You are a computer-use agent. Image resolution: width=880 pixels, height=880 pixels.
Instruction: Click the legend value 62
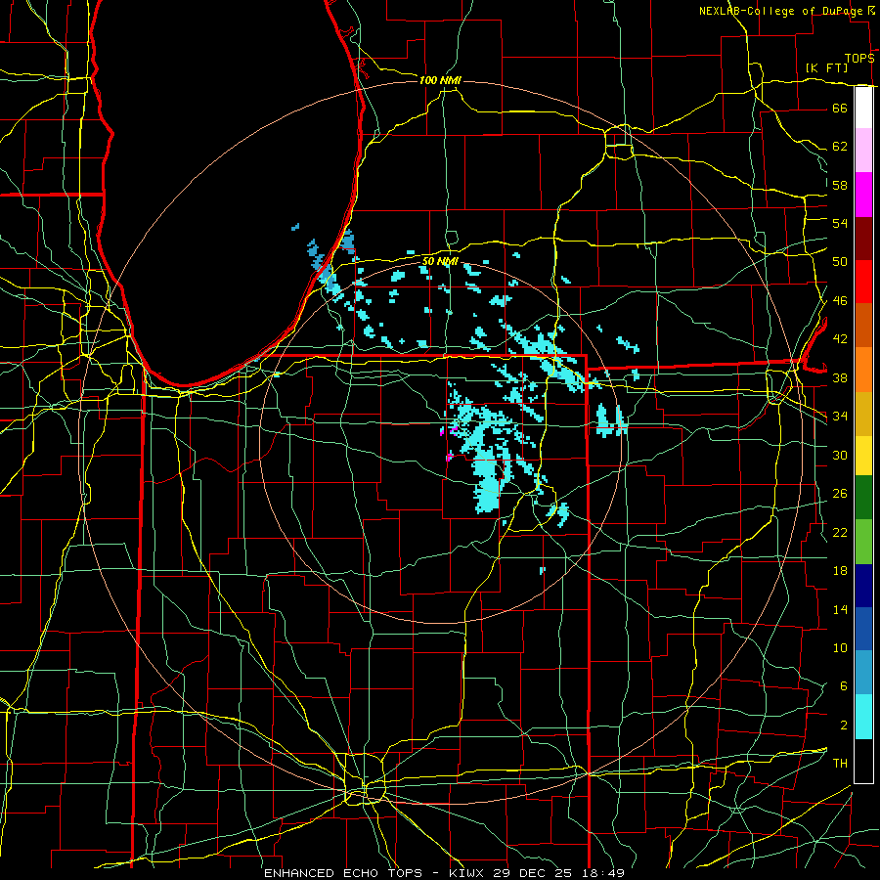tap(840, 147)
